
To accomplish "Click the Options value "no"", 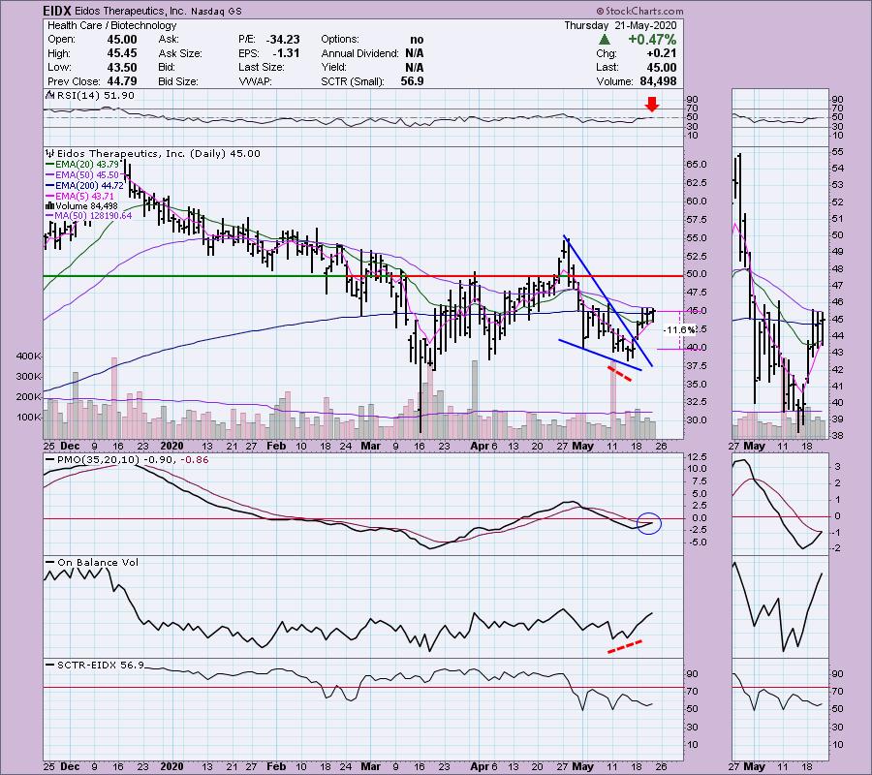I will pos(417,40).
